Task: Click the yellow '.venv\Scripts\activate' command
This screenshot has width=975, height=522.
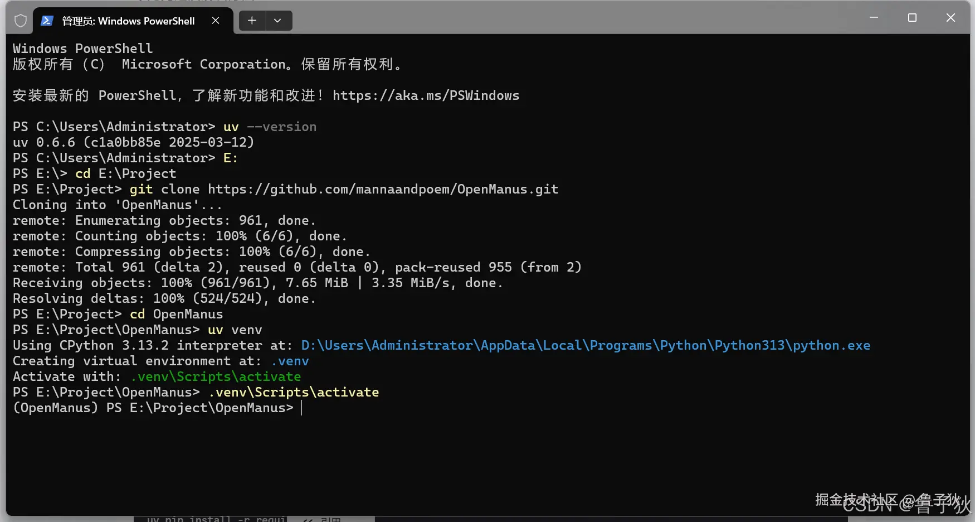Action: (x=294, y=392)
